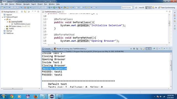Click the Quick Access search field
The width and height of the screenshot is (177, 99).
coord(127,7)
